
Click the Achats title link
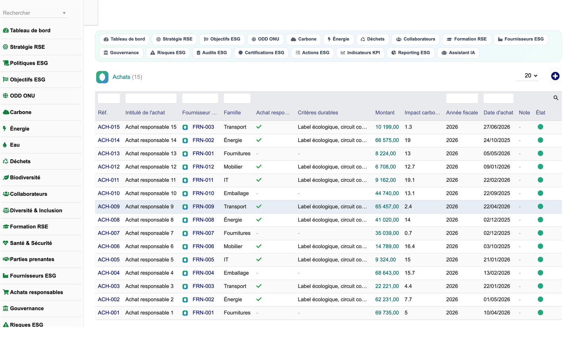[121, 77]
